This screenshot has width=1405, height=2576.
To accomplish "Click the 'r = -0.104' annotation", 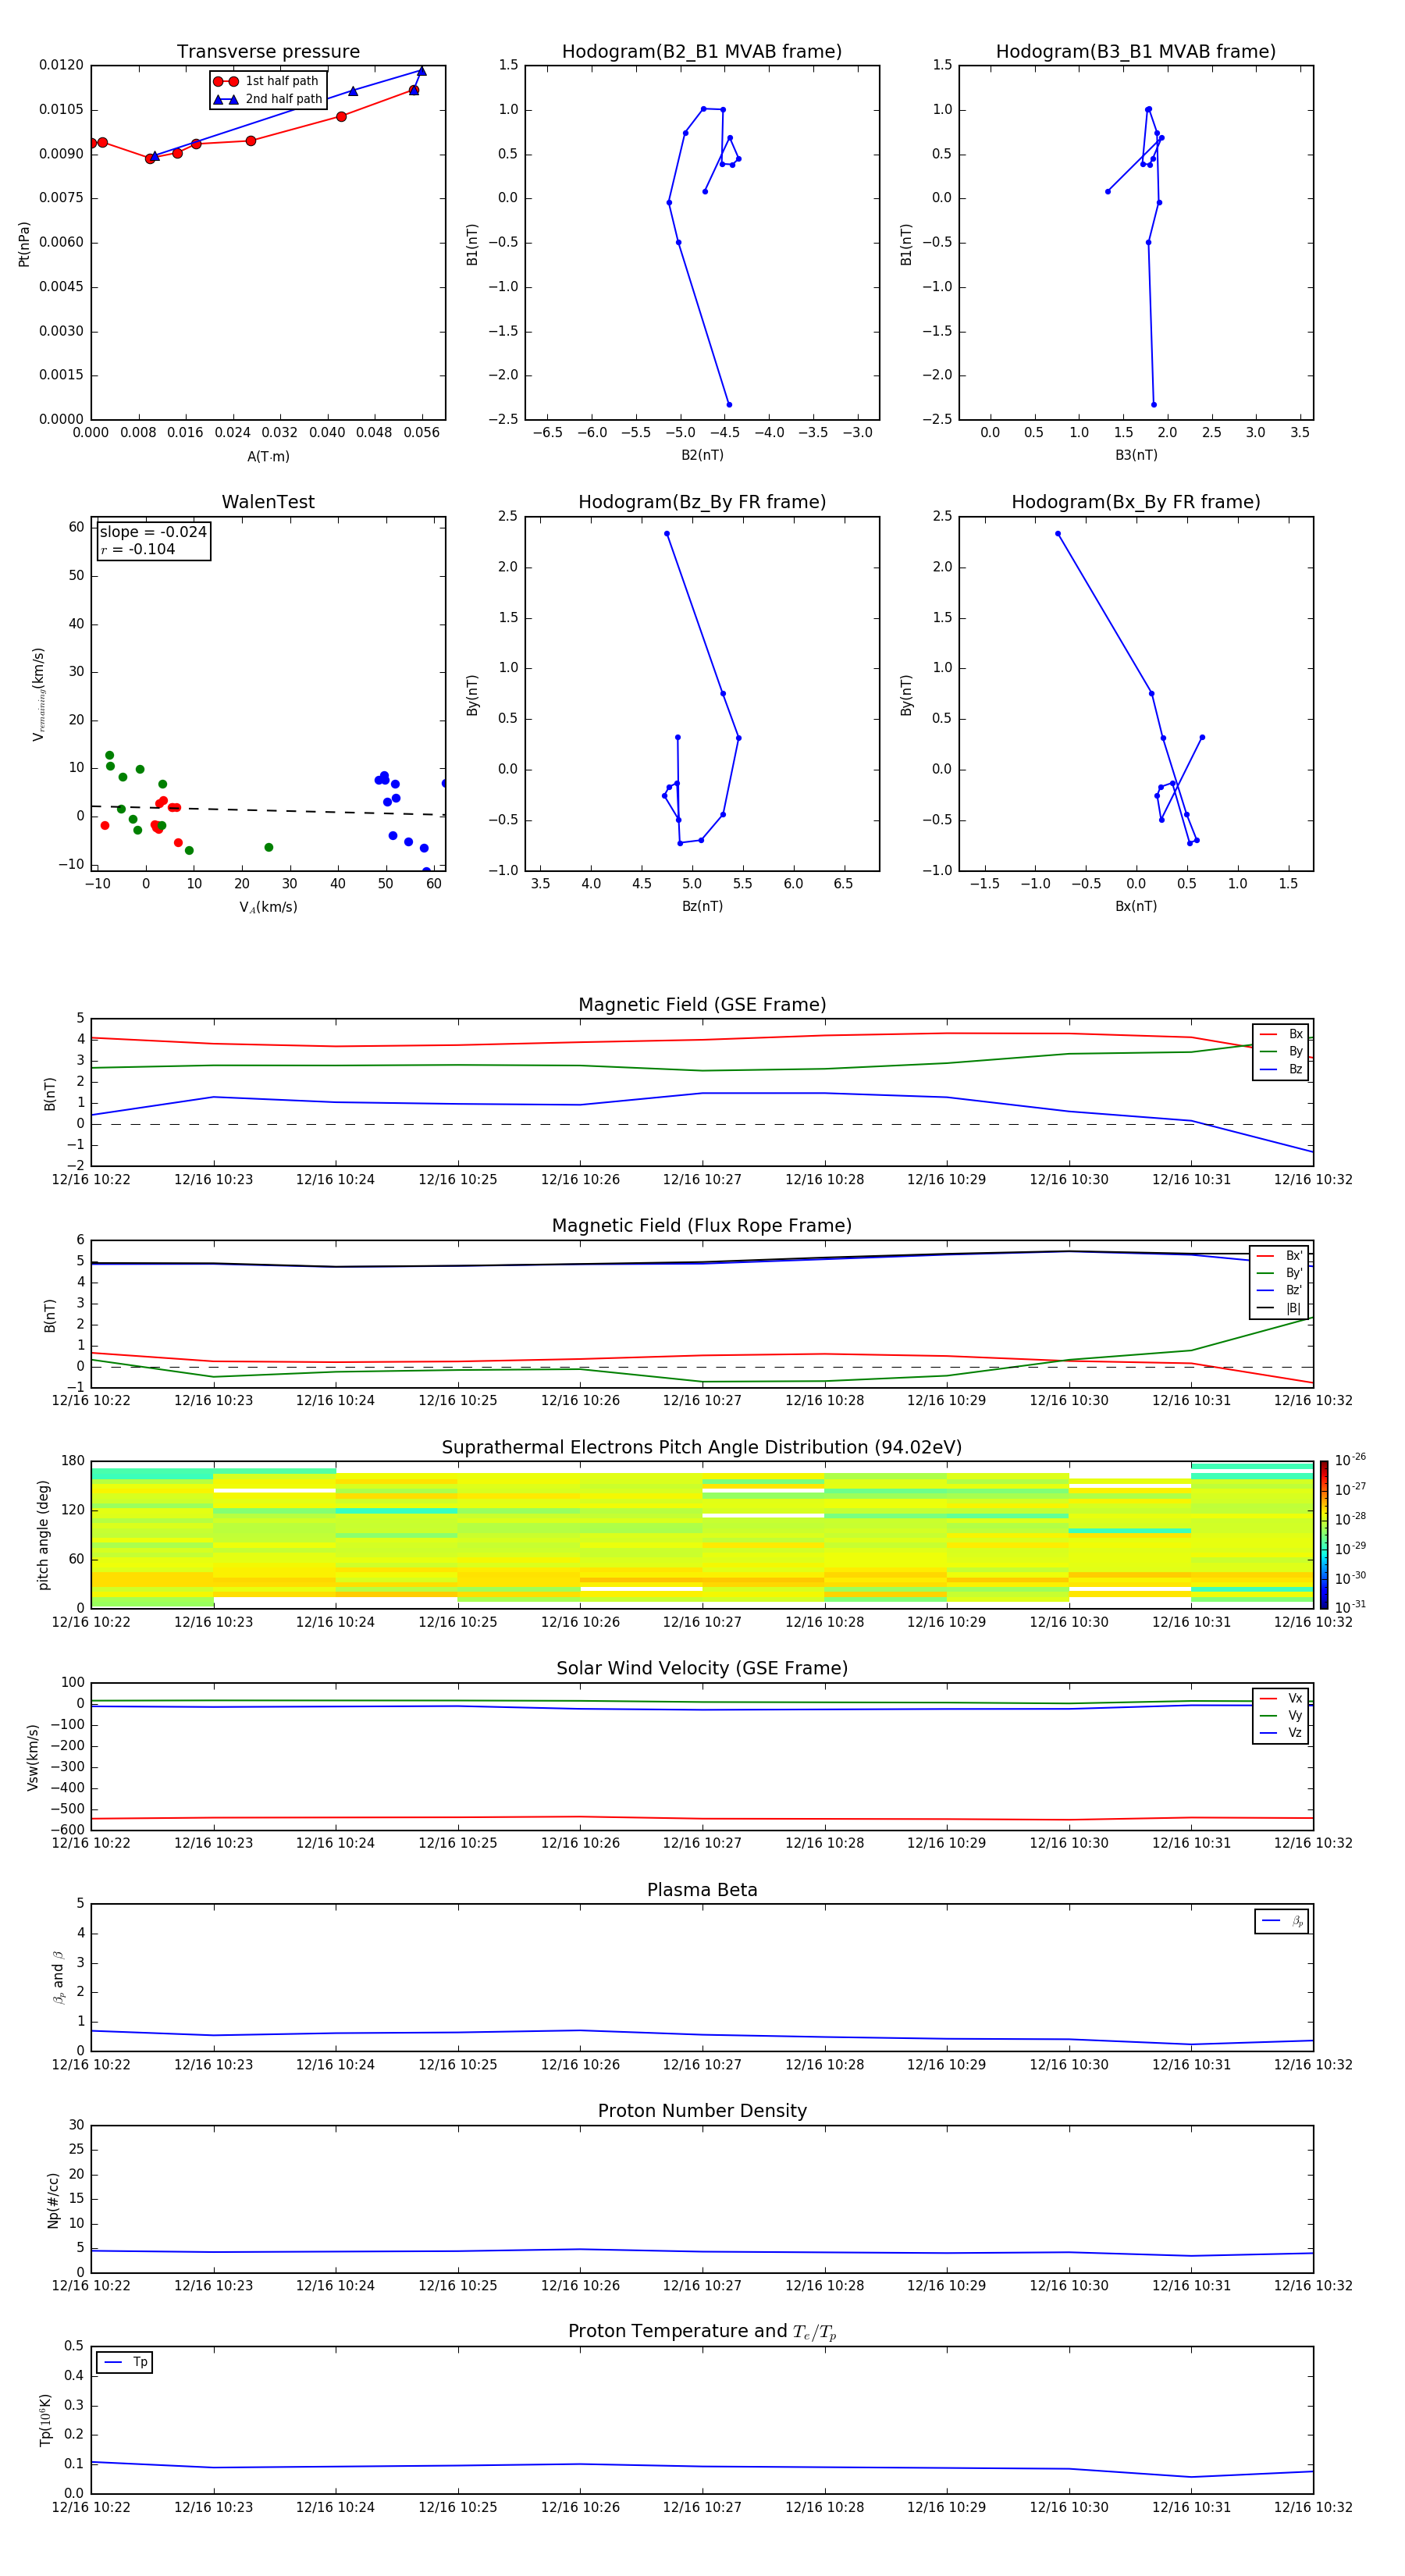I will pos(138,549).
